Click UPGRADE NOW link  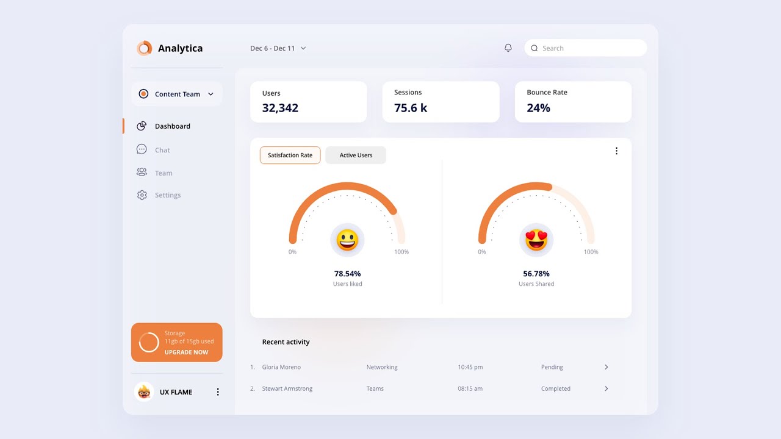[x=186, y=352]
